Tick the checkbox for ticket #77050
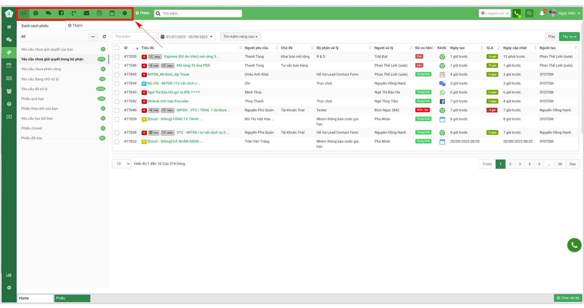Screen dimensions: 584x308 coord(117,57)
